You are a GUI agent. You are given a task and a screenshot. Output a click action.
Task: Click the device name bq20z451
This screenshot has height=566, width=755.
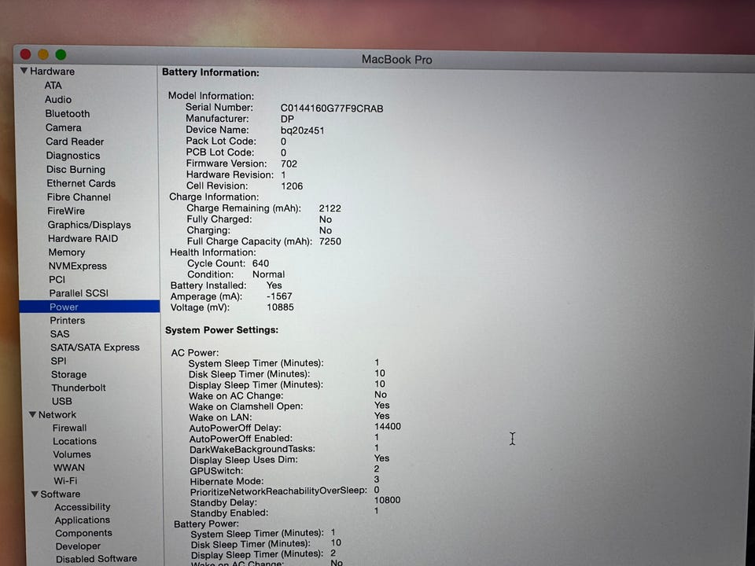coord(302,130)
